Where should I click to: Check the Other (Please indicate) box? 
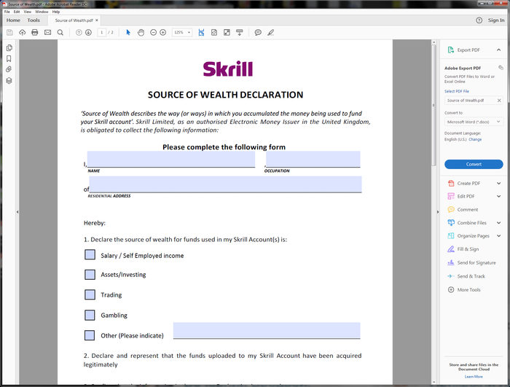(90, 335)
